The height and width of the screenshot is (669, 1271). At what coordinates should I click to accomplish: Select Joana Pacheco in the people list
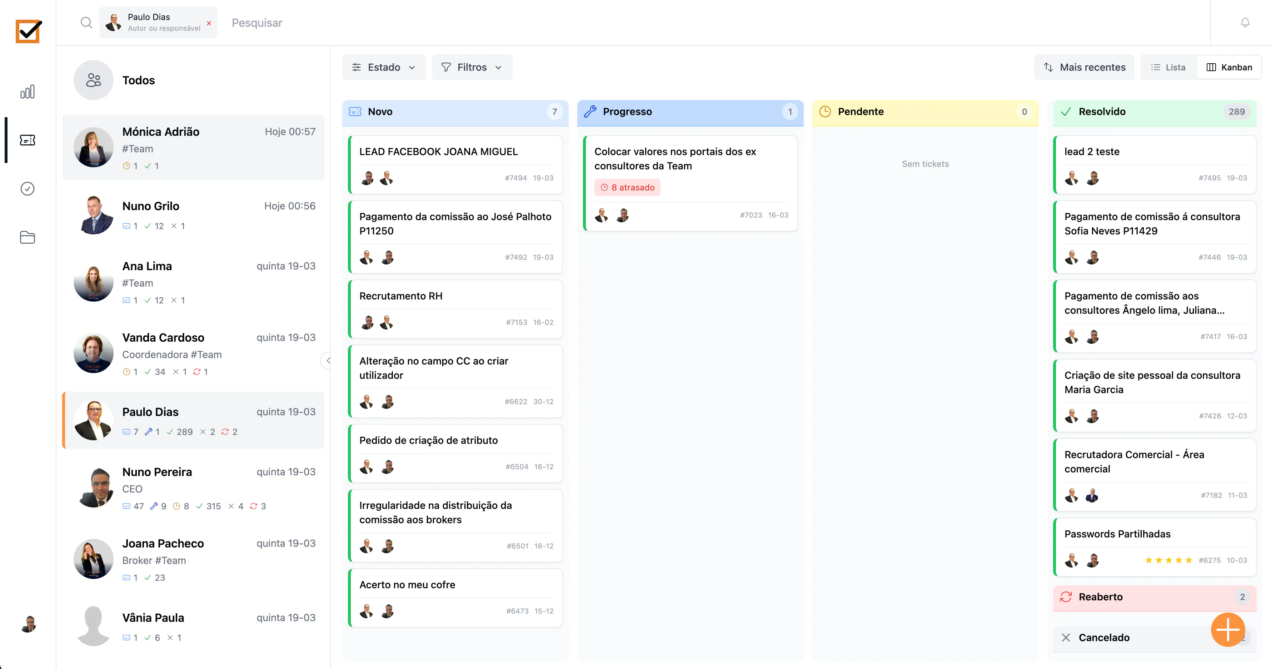(193, 559)
